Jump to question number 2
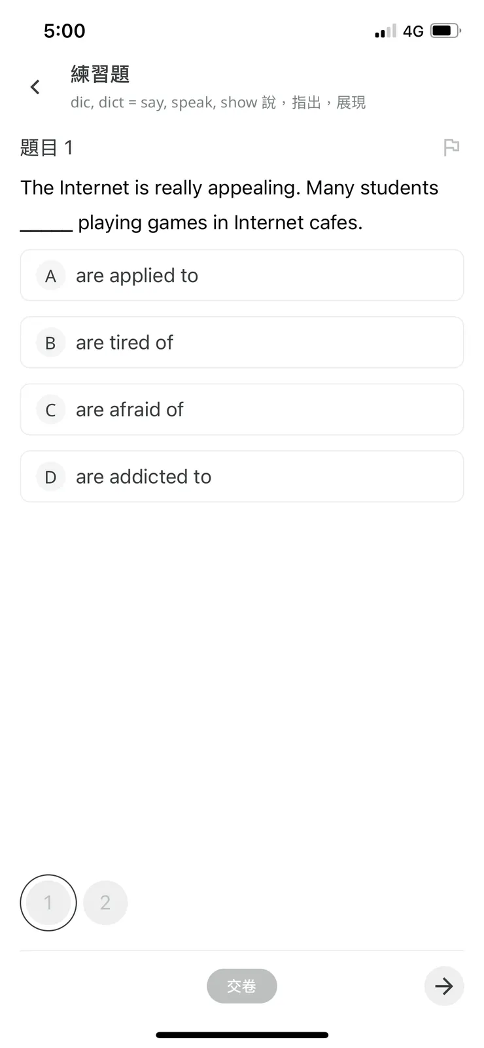The image size is (484, 1048). [x=105, y=903]
